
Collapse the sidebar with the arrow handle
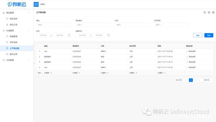click(34, 64)
